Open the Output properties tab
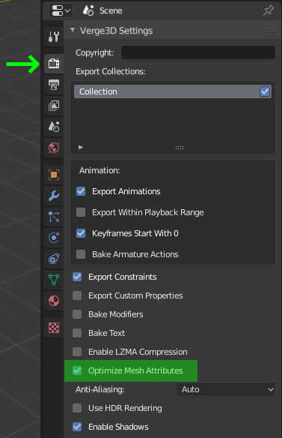The image size is (282, 438). pyautogui.click(x=54, y=85)
